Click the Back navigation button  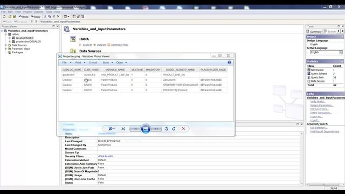click(x=7, y=22)
